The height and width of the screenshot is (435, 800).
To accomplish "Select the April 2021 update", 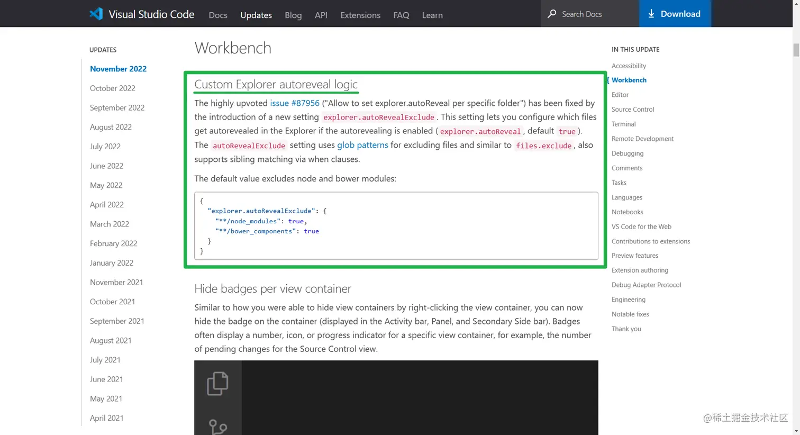I will pos(106,418).
